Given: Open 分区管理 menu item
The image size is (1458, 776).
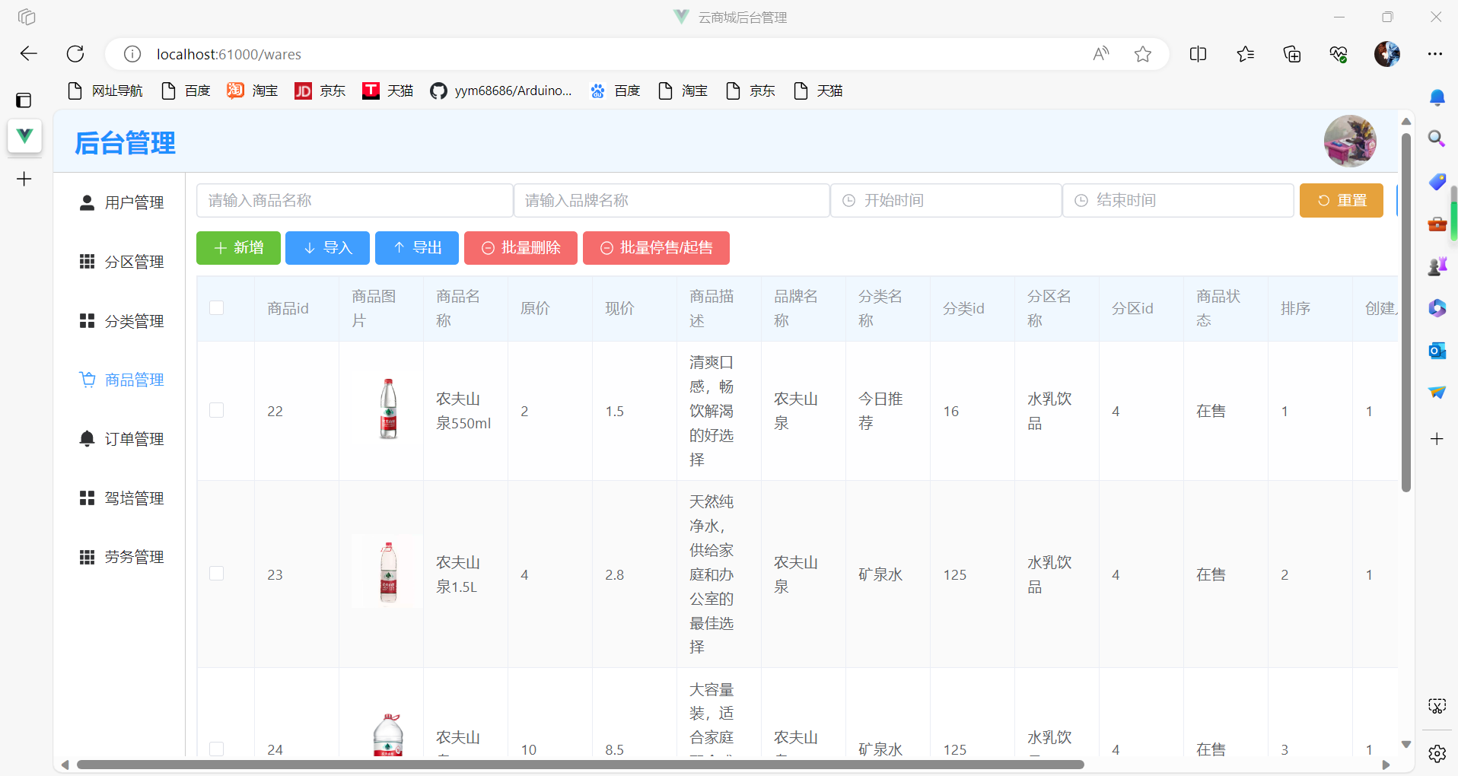Looking at the screenshot, I should [x=122, y=262].
